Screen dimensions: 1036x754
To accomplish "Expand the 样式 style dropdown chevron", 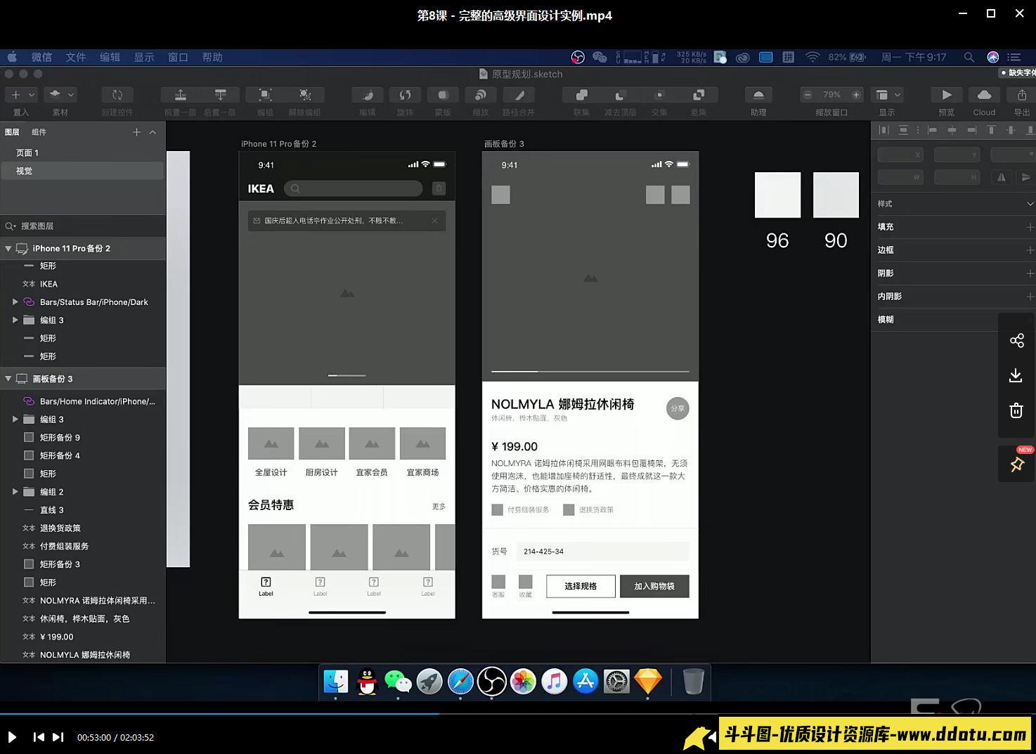I will 1030,204.
